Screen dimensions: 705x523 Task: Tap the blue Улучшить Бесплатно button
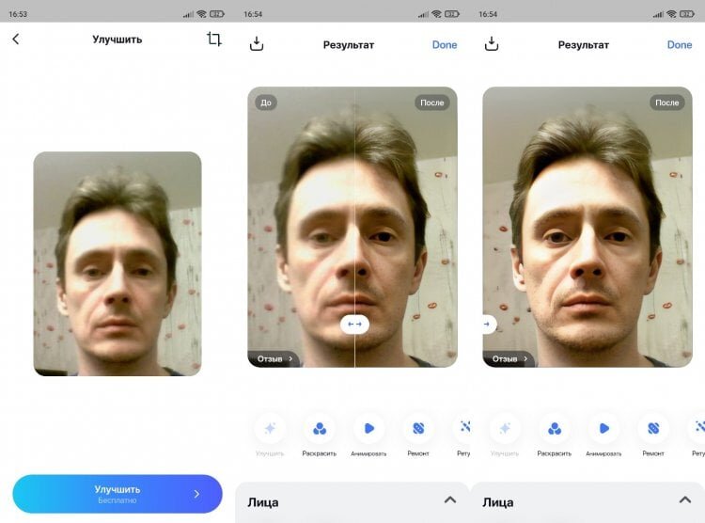click(117, 494)
